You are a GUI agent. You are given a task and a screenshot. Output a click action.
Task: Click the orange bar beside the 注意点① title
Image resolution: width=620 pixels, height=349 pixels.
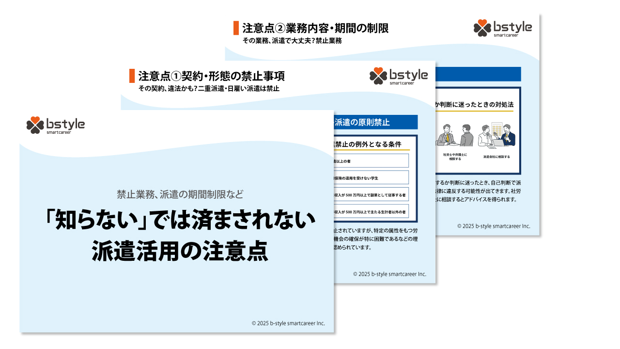[132, 76]
